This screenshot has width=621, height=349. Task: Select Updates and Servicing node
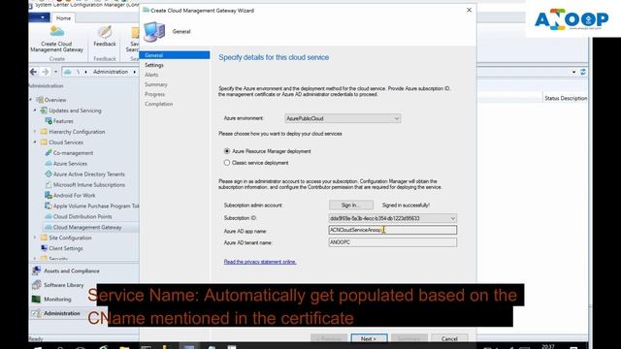(x=75, y=111)
